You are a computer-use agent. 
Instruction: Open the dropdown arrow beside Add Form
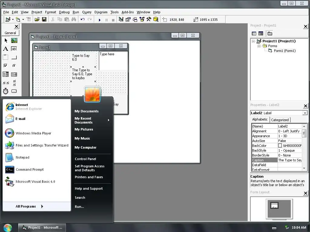(x=23, y=19)
